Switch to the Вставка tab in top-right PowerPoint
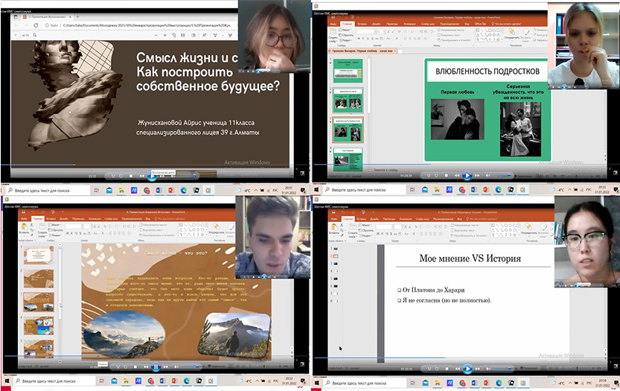Image resolution: width=620 pixels, height=391 pixels. click(362, 23)
